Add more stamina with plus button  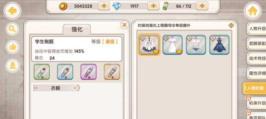coord(202,6)
